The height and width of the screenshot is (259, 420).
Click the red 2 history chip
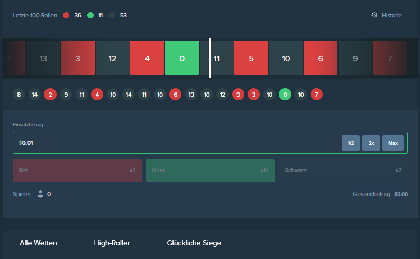(x=50, y=95)
